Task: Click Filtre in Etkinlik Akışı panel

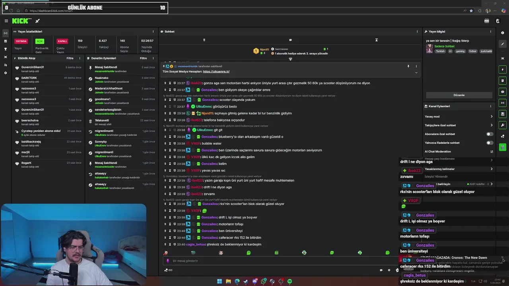Action: [x=70, y=58]
